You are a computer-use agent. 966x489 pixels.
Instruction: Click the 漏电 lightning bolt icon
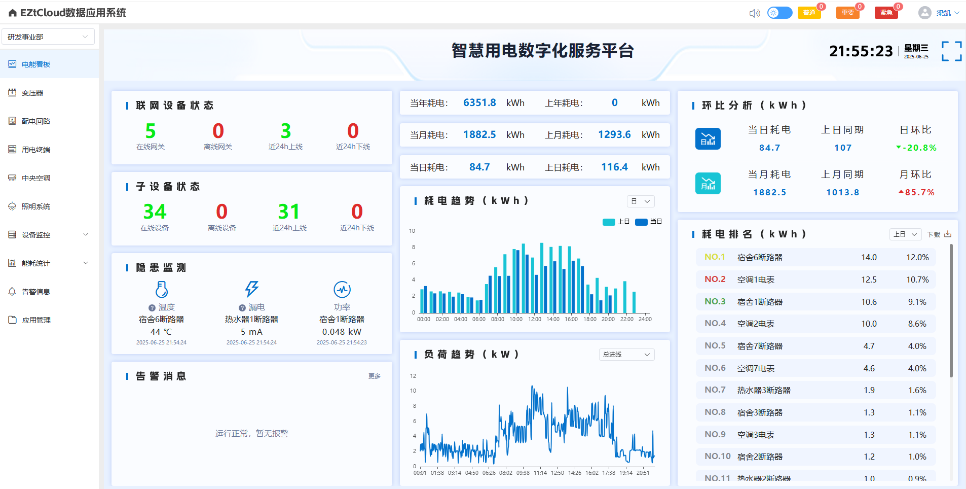pyautogui.click(x=251, y=289)
